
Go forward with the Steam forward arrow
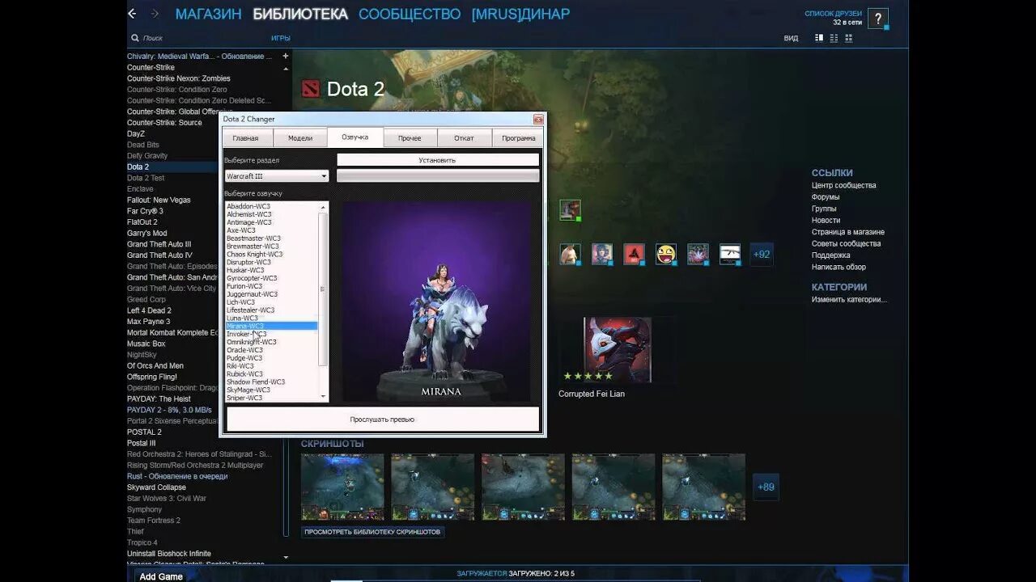click(155, 14)
